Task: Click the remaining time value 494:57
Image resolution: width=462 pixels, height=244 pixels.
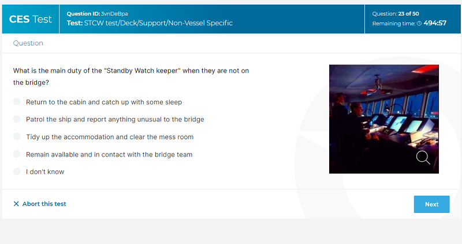Action: click(x=435, y=23)
